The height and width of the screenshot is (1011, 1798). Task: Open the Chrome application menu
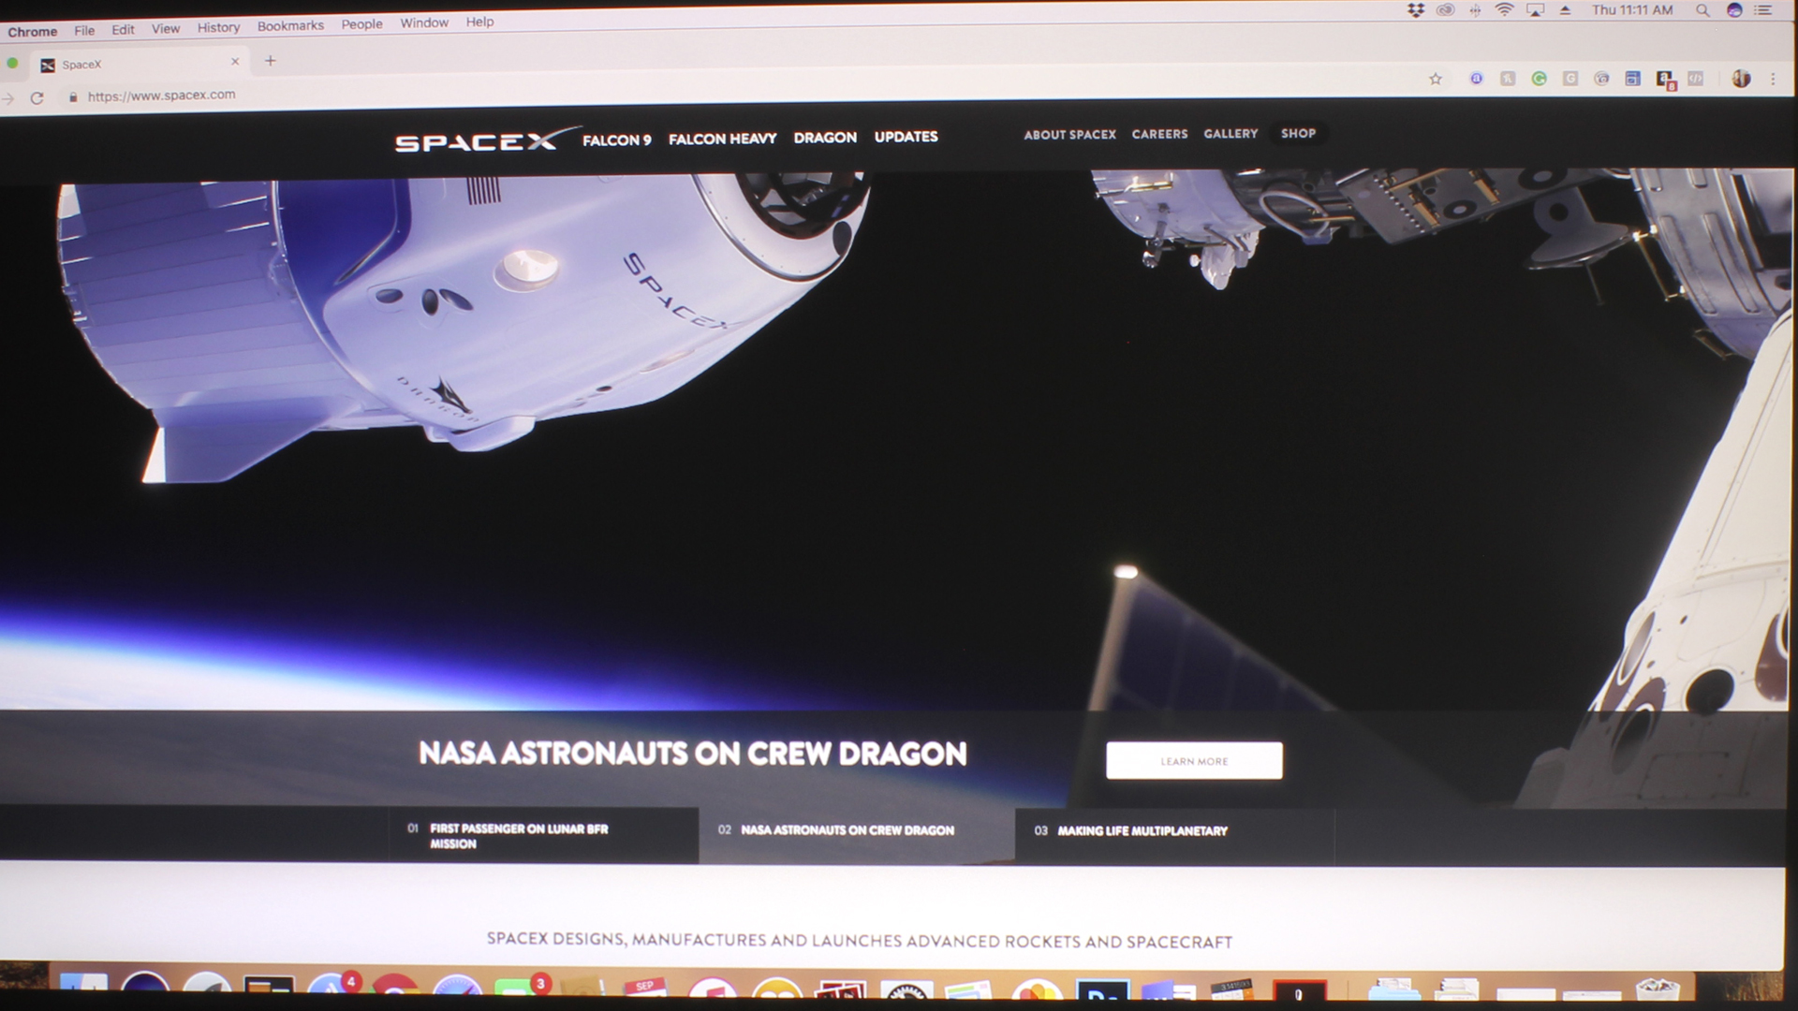coord(33,32)
